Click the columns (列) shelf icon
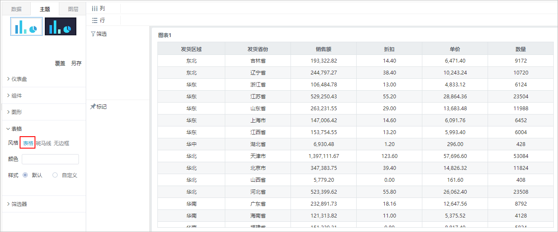This screenshot has height=232, width=558. pyautogui.click(x=95, y=8)
